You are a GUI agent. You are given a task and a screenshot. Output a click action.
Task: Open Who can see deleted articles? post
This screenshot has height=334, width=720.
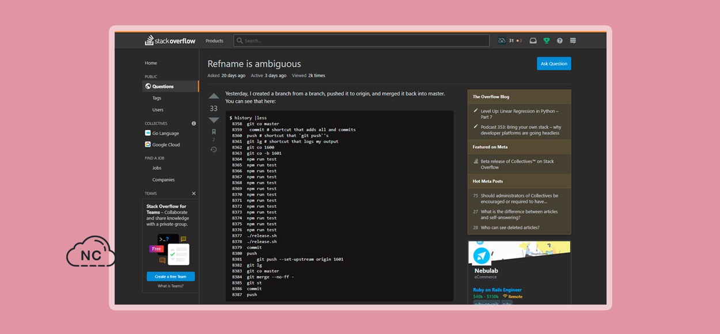pyautogui.click(x=510, y=227)
